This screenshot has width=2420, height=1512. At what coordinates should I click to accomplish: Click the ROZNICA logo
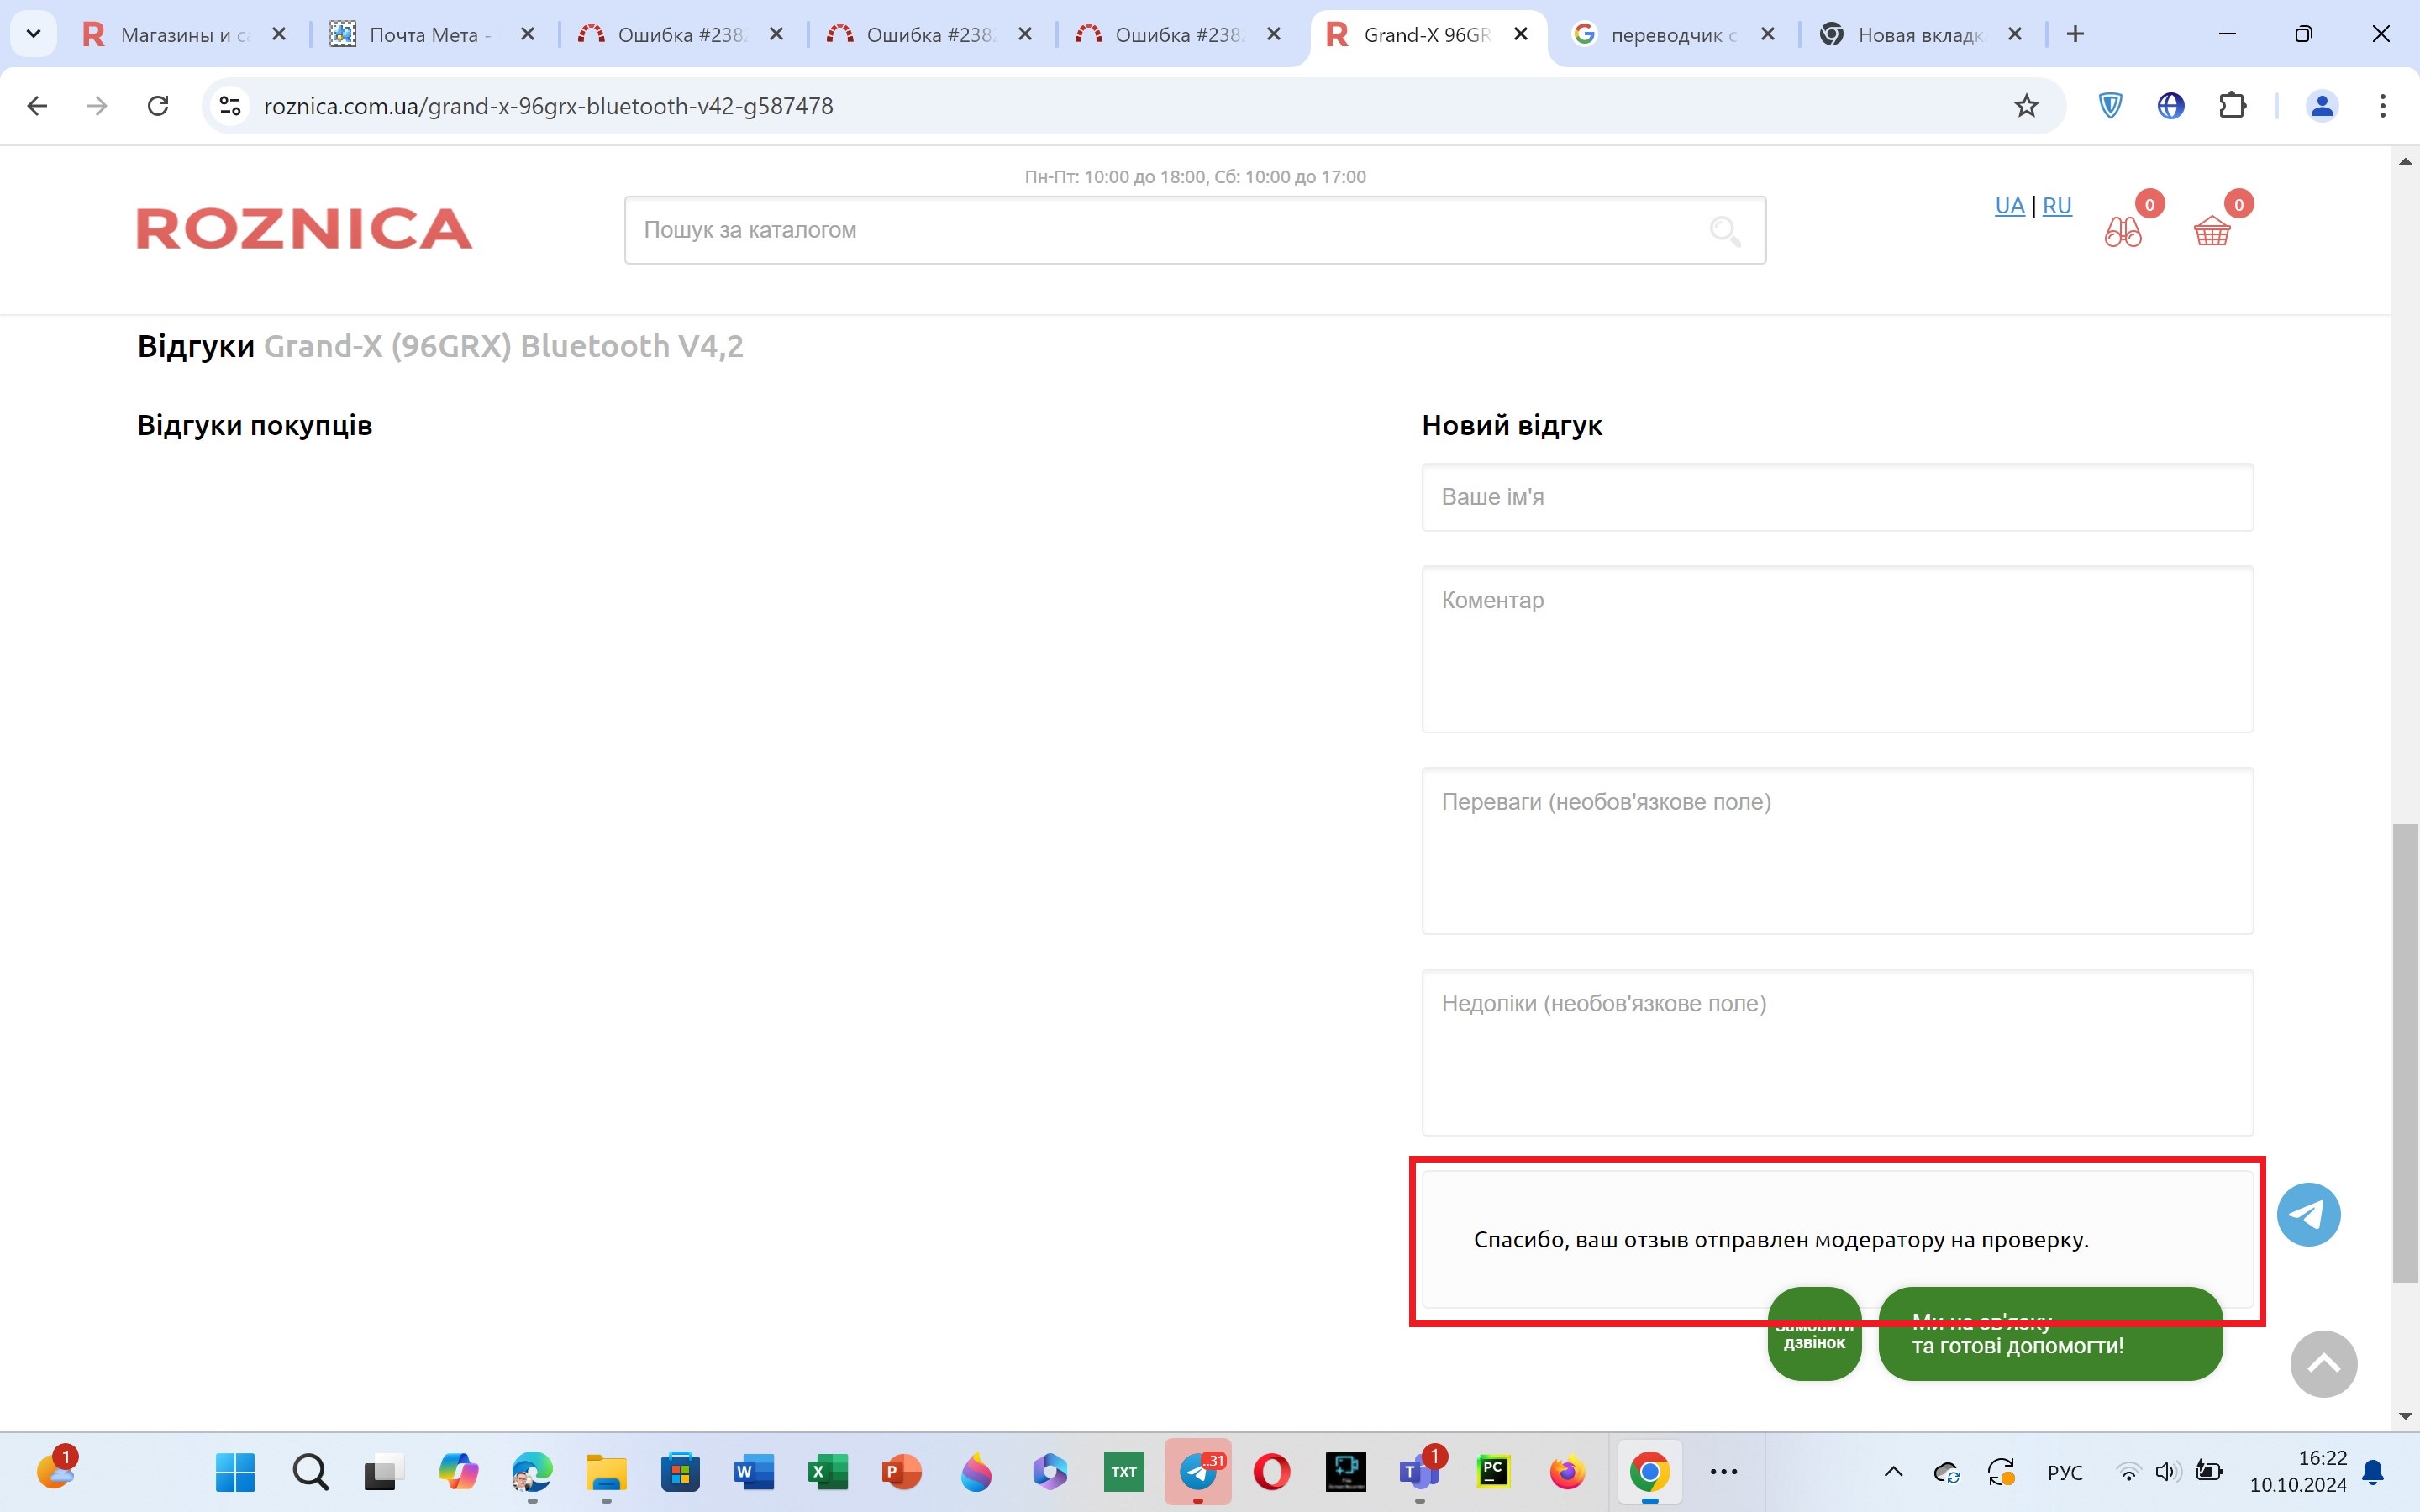pyautogui.click(x=304, y=229)
